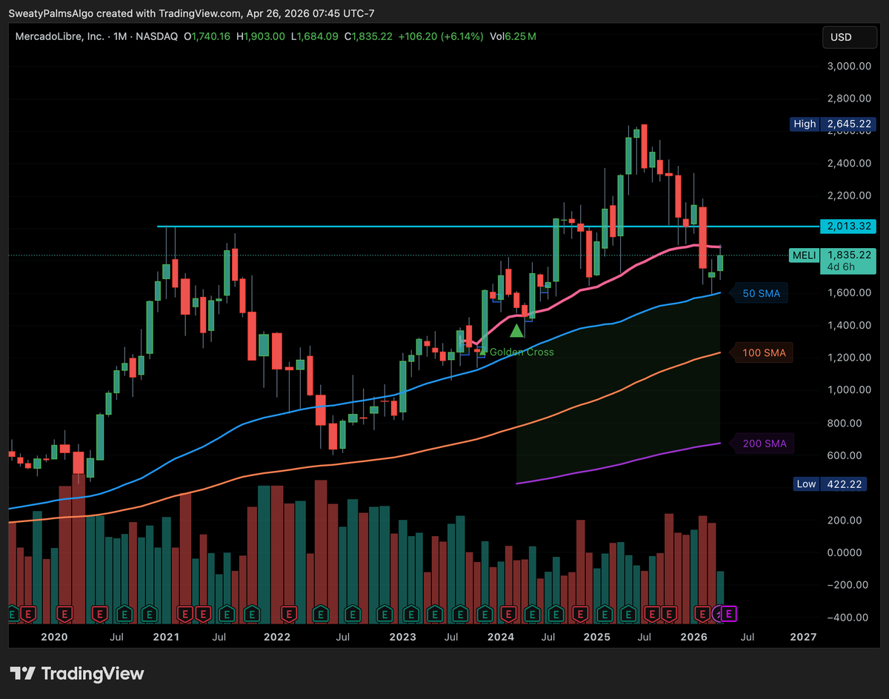Click the 3,000.00 price axis label
The width and height of the screenshot is (889, 699).
[x=849, y=66]
